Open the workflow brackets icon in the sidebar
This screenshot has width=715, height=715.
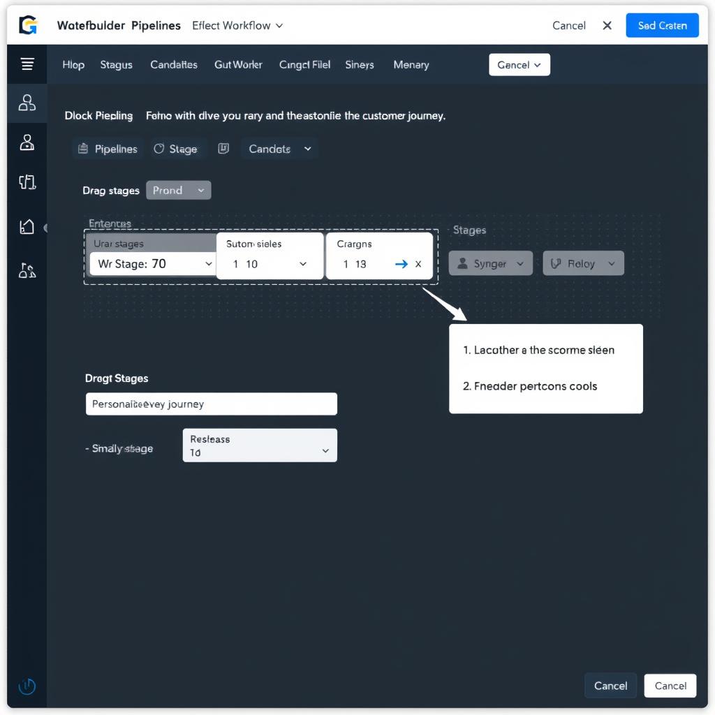(27, 182)
